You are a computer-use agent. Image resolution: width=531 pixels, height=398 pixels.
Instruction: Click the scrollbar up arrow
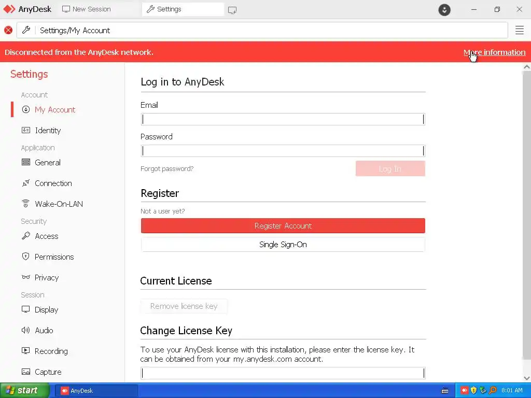[x=527, y=67]
